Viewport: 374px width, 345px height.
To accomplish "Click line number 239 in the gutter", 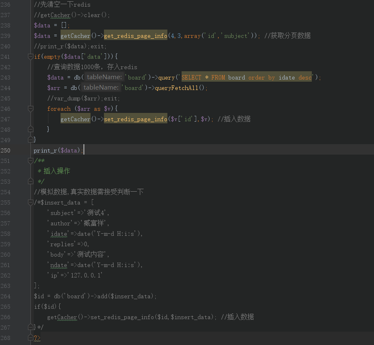I will pyautogui.click(x=5, y=36).
